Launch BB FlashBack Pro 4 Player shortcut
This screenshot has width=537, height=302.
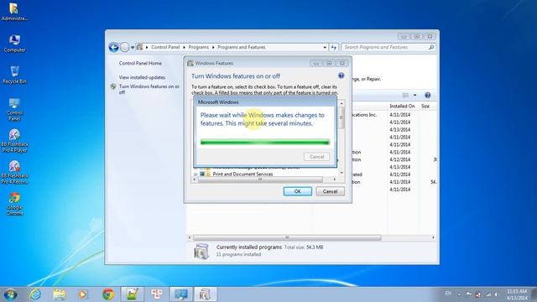click(14, 141)
